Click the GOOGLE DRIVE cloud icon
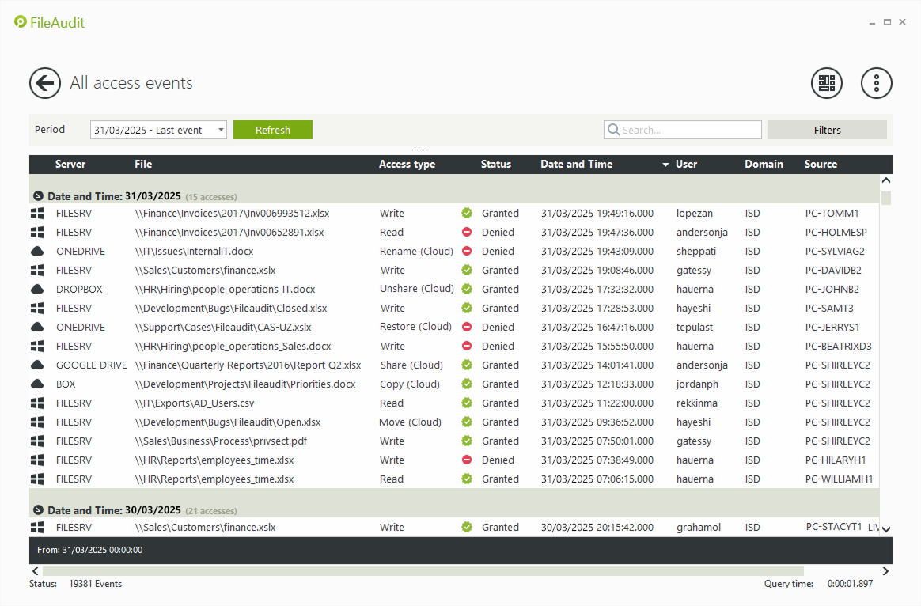Viewport: 921px width, 606px height. (x=37, y=365)
